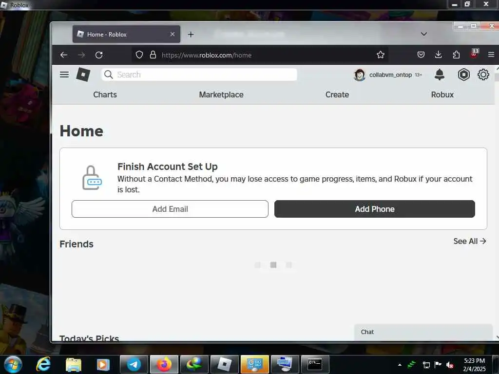The width and height of the screenshot is (499, 374).
Task: Open the yellow control panel taskbar icon
Action: pos(254,364)
